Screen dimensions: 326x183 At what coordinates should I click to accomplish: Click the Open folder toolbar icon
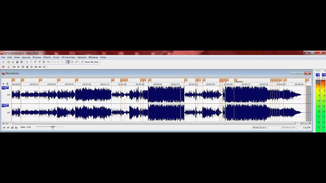pyautogui.click(x=9, y=62)
